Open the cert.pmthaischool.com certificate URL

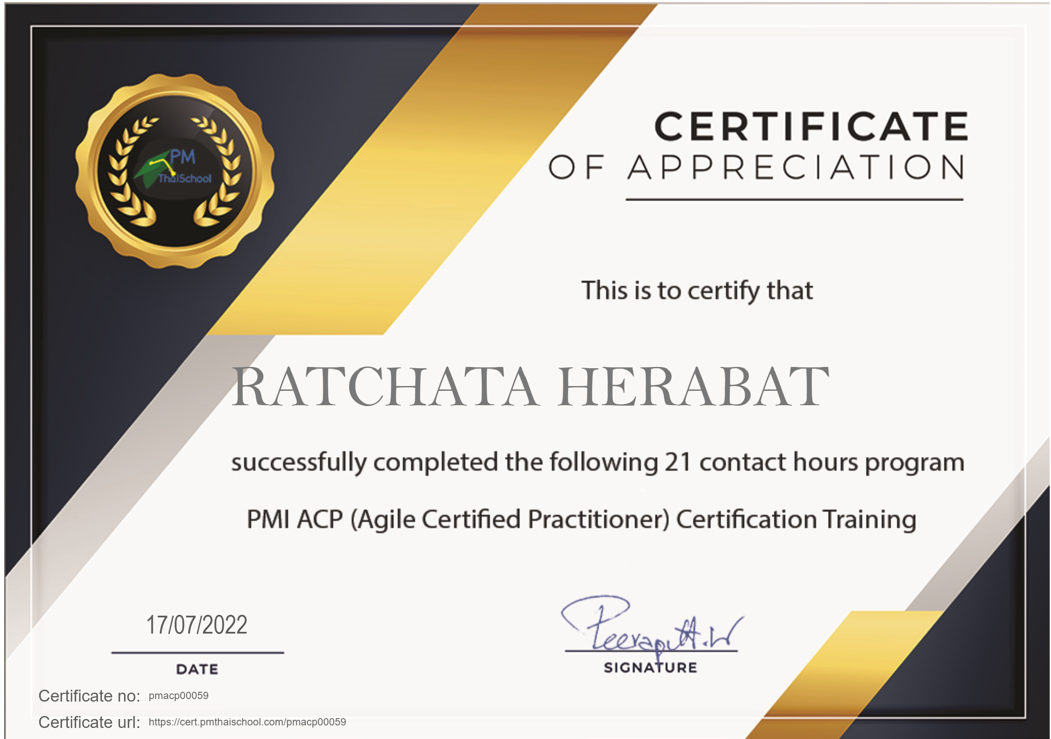coord(247,722)
